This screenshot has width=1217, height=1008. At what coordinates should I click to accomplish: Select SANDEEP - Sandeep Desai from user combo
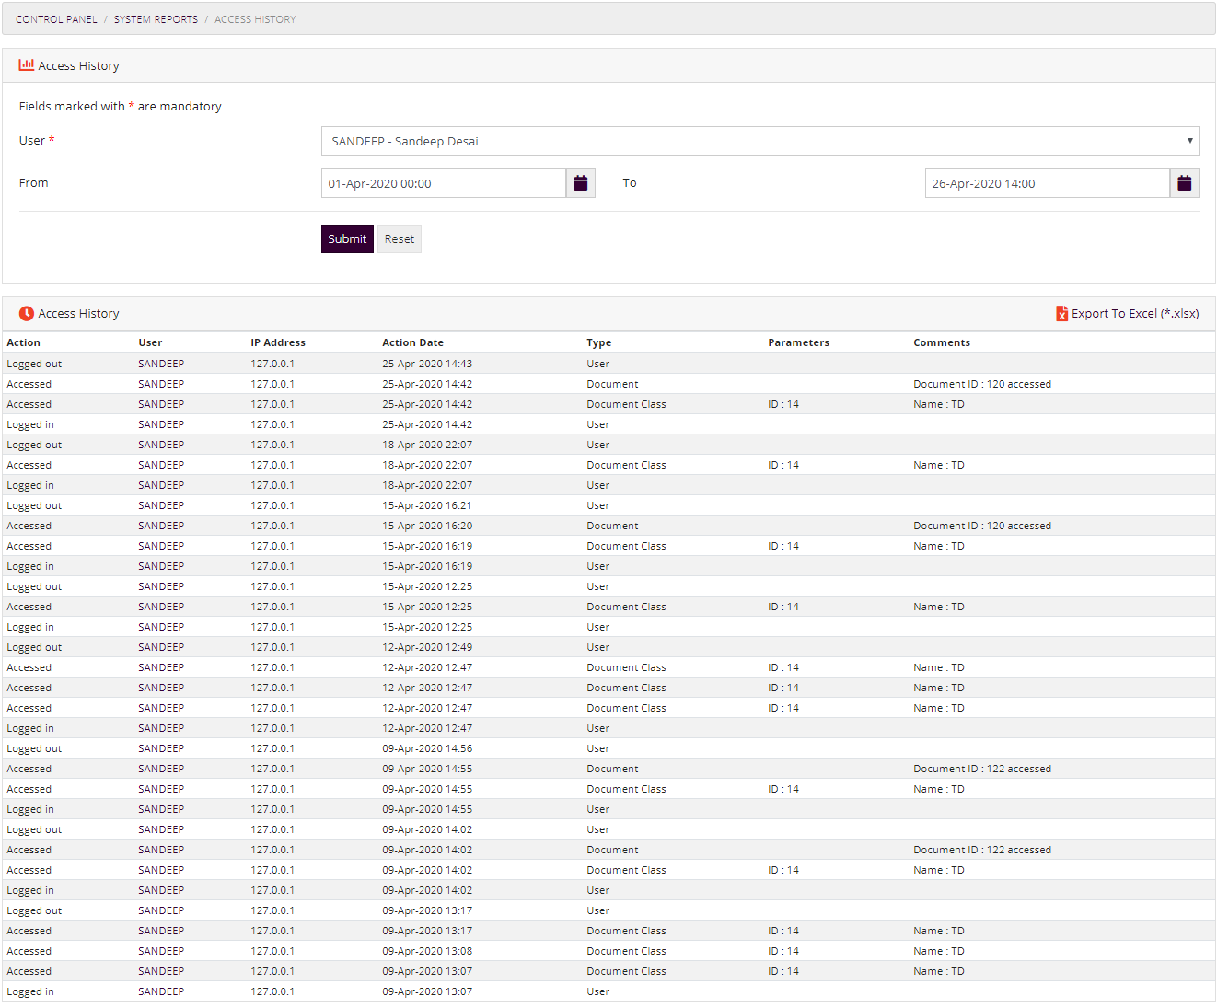click(x=759, y=140)
